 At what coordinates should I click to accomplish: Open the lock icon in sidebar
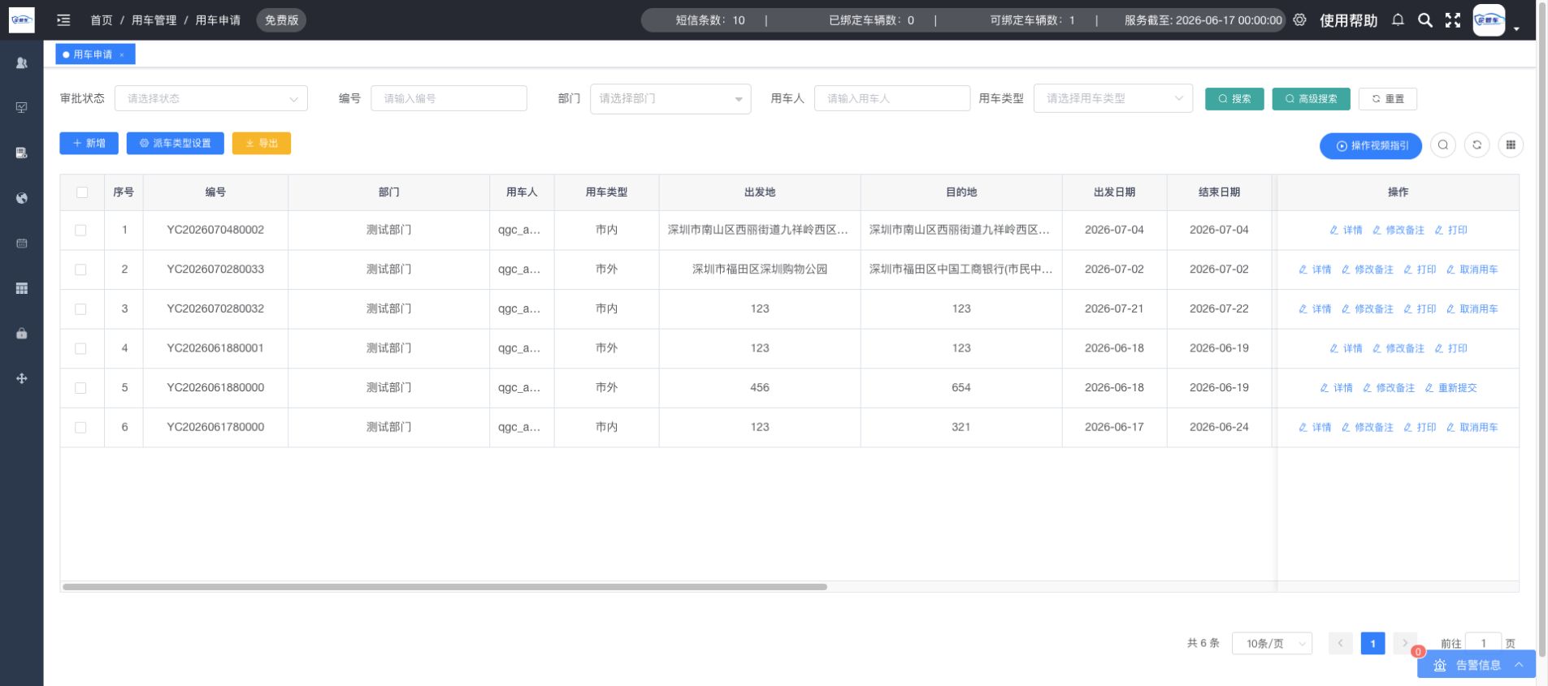[22, 333]
